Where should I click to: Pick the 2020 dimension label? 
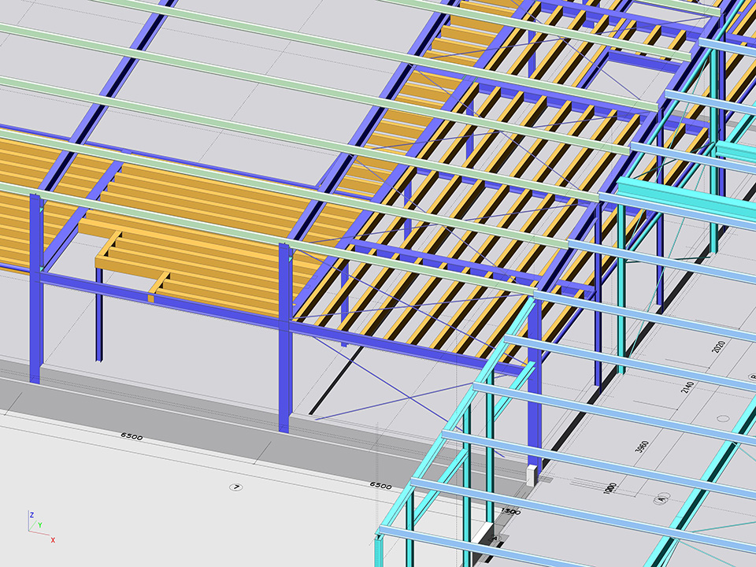(x=717, y=347)
